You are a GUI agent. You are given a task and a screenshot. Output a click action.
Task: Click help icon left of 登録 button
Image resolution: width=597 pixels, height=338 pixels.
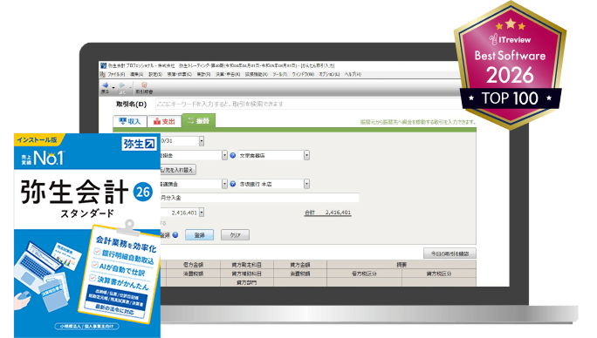tap(175, 235)
